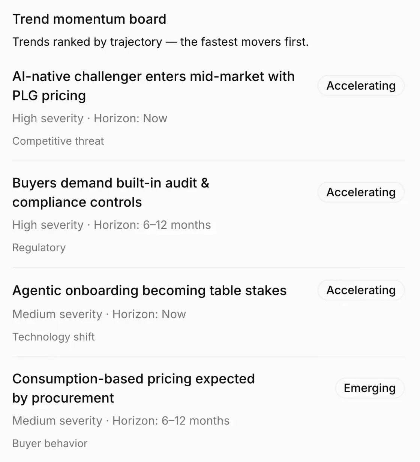Open Agentic onboarding becoming table stakes

click(x=149, y=291)
